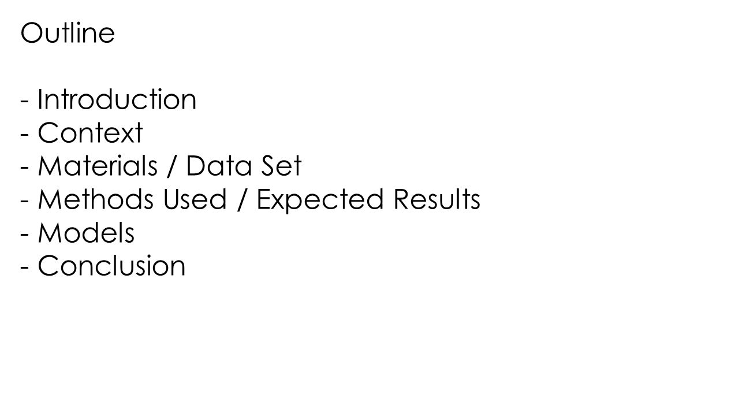Viewport: 739px width, 416px height.
Task: Click the Data Set text
Action: (x=244, y=166)
